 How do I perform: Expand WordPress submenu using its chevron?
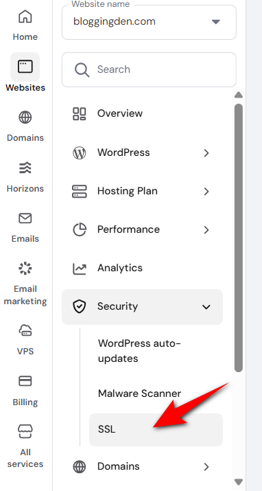(x=206, y=153)
